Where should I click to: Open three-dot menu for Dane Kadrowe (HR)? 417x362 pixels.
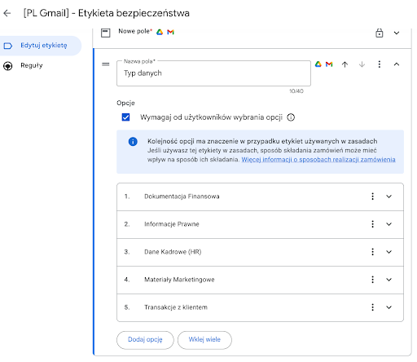[x=372, y=252]
